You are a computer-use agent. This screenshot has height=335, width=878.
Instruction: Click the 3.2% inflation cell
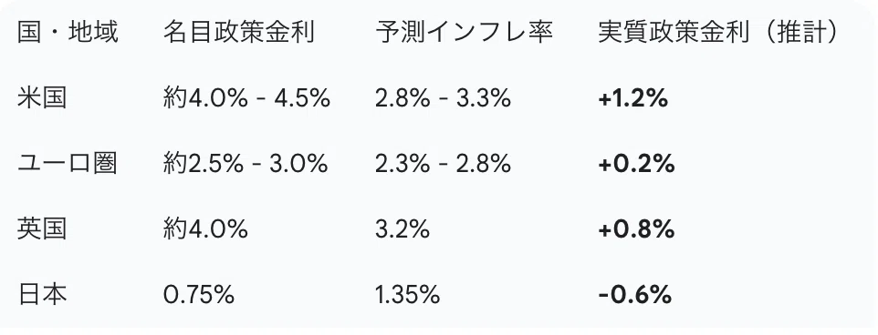pos(402,229)
